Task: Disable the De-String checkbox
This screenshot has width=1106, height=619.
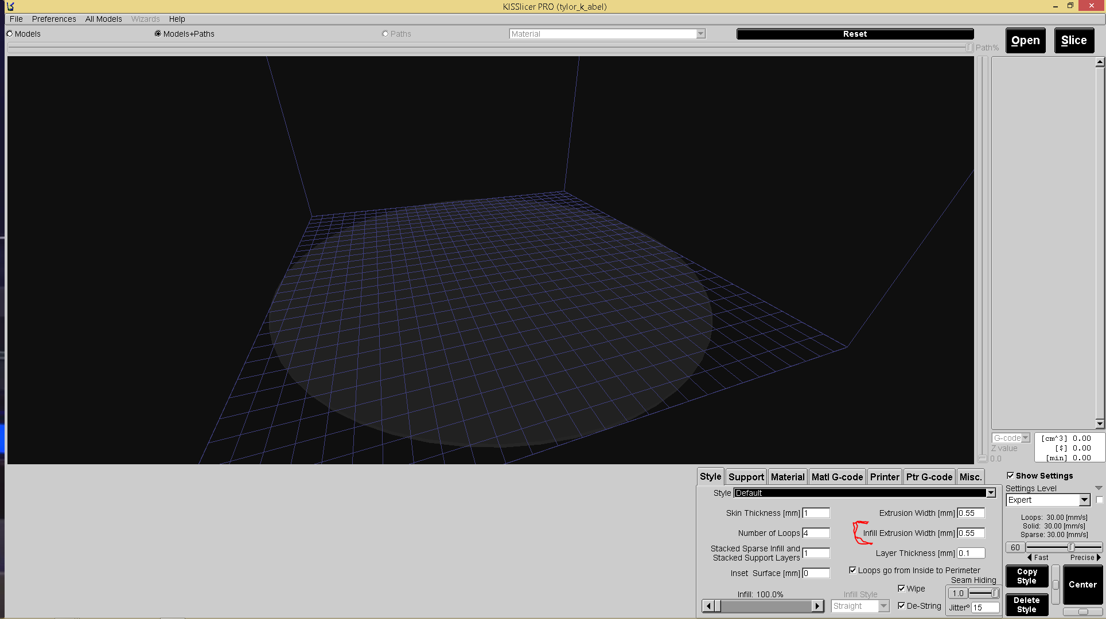Action: tap(901, 606)
